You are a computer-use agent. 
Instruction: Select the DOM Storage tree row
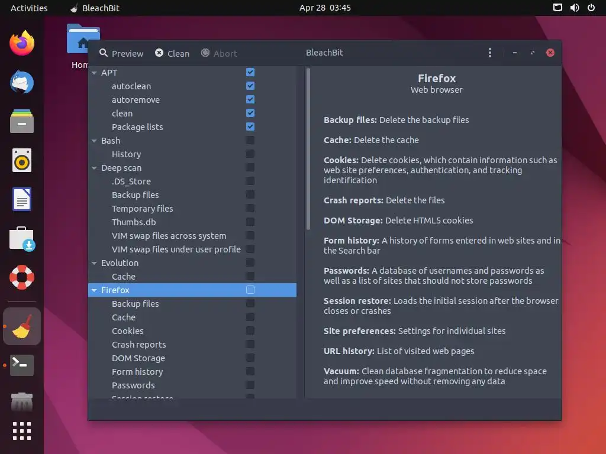pos(192,358)
